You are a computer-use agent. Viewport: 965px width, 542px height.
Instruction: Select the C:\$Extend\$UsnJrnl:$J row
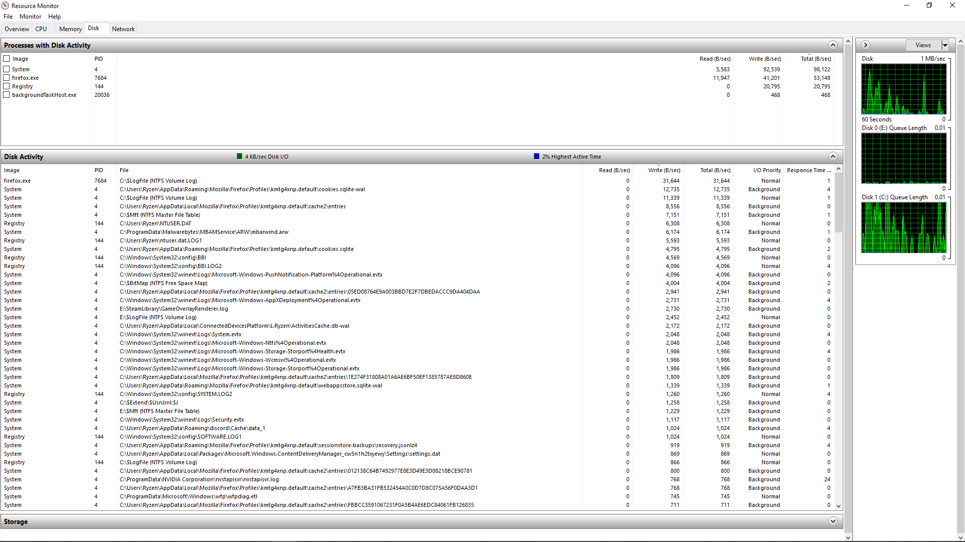417,402
